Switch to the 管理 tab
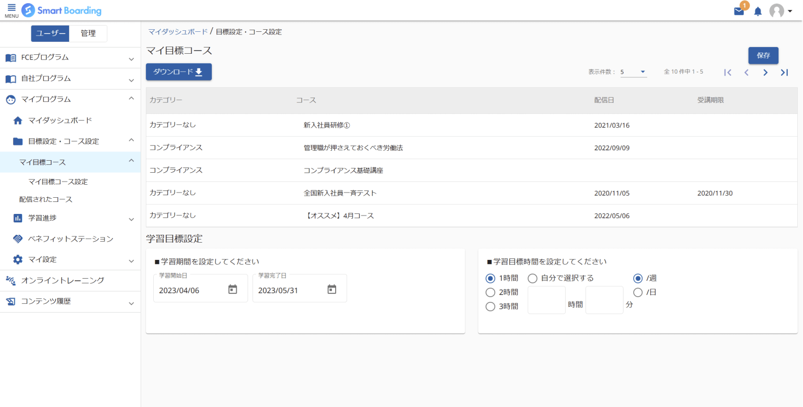The width and height of the screenshot is (803, 407). (88, 33)
